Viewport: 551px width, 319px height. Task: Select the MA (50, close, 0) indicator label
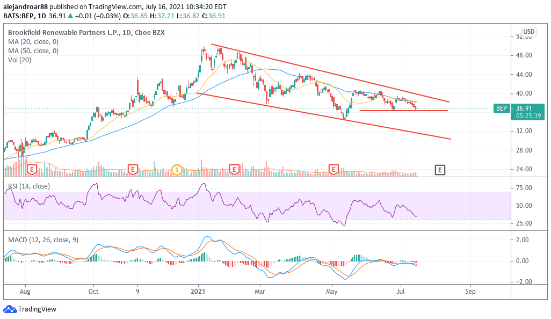point(33,51)
